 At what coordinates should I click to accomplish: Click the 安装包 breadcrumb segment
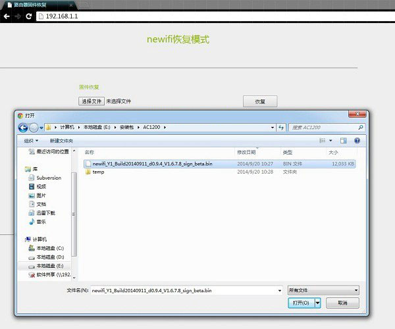[x=126, y=127]
